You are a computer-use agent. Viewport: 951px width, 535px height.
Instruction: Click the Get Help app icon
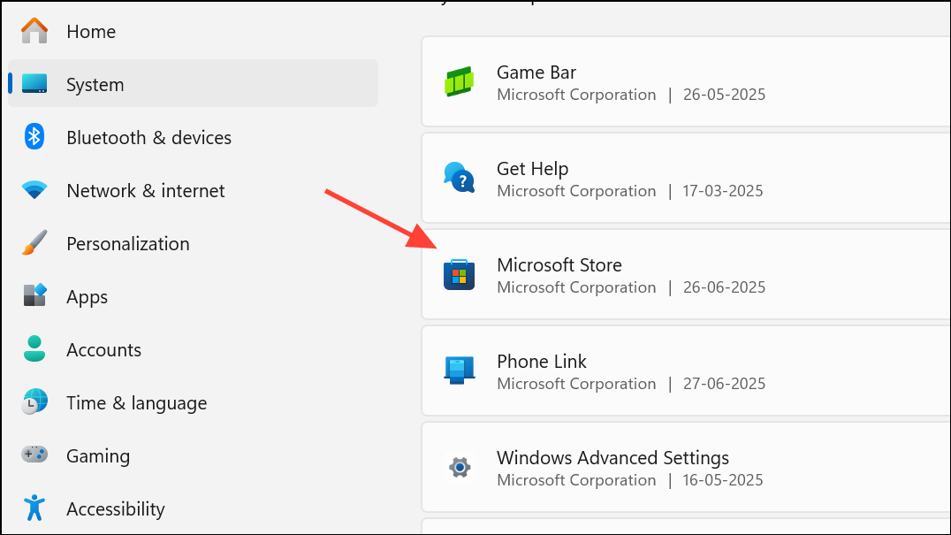pyautogui.click(x=459, y=178)
